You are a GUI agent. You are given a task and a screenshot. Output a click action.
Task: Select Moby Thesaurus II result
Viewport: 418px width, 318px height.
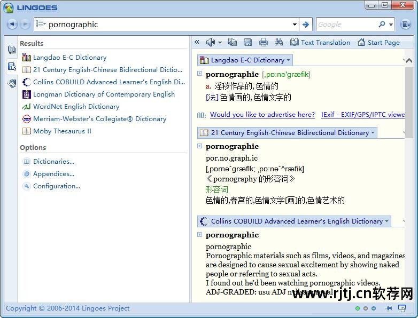62,131
